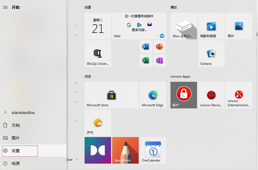The height and width of the screenshot is (170, 258).
Task: Open the hamburger menu beside 开始
Action: 5,7
